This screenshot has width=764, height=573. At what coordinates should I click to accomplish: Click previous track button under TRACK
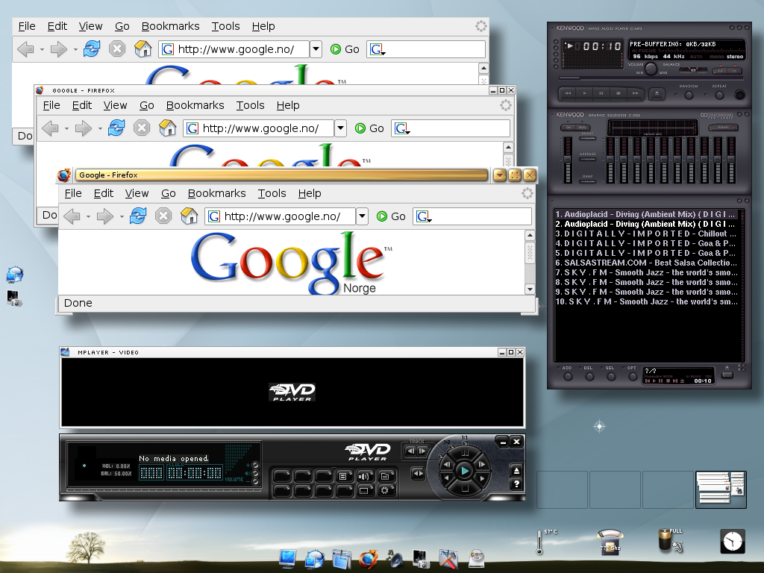coord(411,451)
